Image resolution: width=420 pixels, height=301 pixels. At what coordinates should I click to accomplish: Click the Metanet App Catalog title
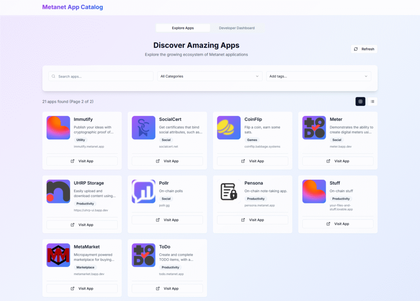point(73,7)
